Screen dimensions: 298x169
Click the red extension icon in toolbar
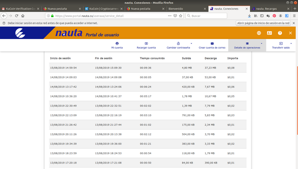[274, 16]
